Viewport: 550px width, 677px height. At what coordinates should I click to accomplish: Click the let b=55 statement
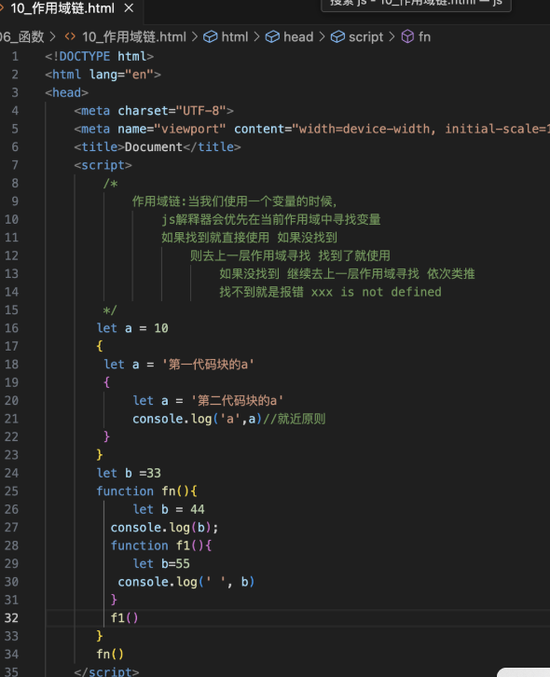pos(161,564)
